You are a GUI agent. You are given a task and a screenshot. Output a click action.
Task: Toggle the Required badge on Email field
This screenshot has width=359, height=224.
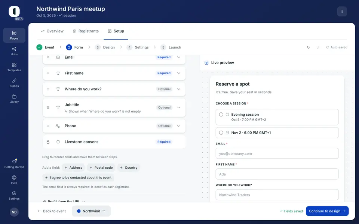coord(164,57)
